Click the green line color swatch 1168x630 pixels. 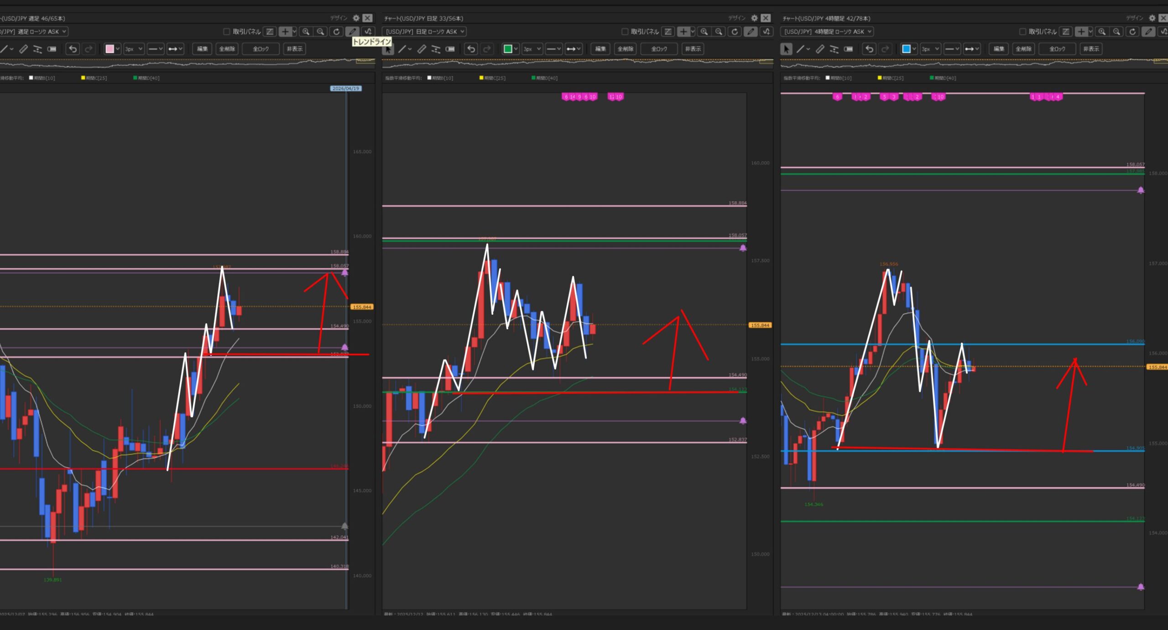pyautogui.click(x=507, y=49)
